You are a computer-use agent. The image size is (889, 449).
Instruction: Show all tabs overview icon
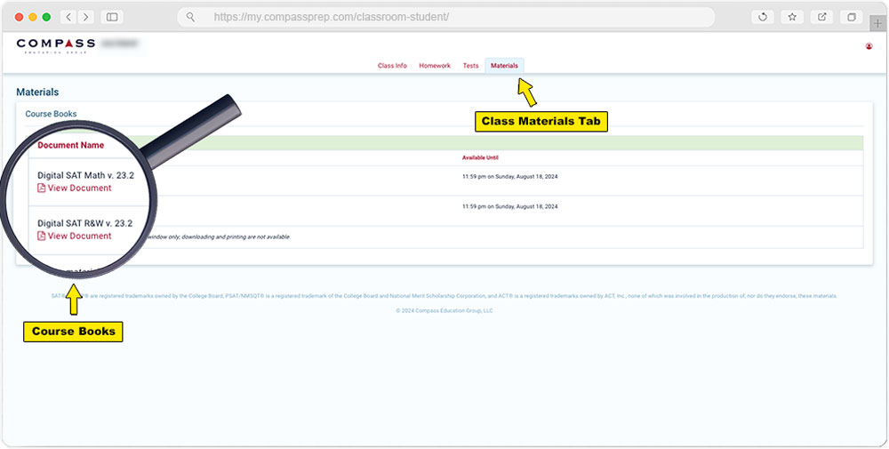851,17
